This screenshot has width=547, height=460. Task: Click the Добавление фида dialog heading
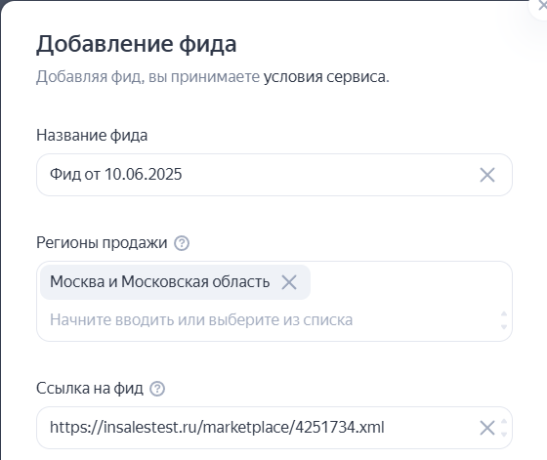click(x=137, y=44)
